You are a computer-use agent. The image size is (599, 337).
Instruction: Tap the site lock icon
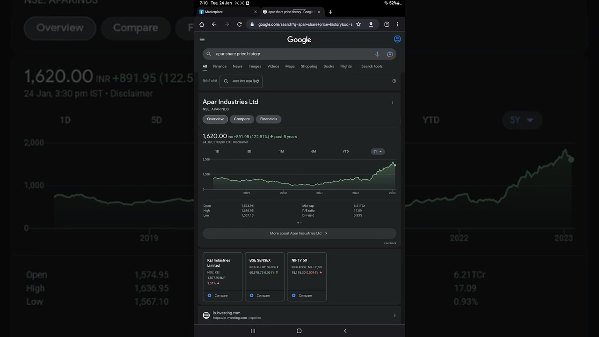pos(252,24)
